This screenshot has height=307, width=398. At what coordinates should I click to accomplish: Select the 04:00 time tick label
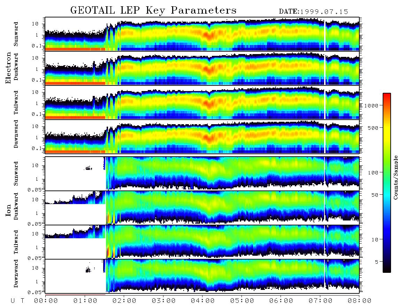[x=202, y=301]
